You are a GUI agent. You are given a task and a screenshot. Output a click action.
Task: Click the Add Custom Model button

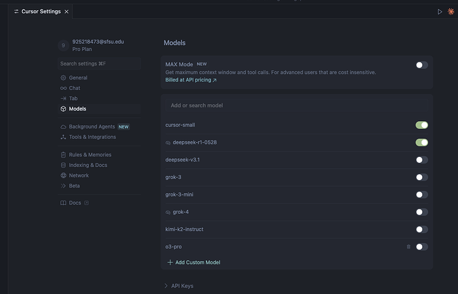click(x=194, y=262)
